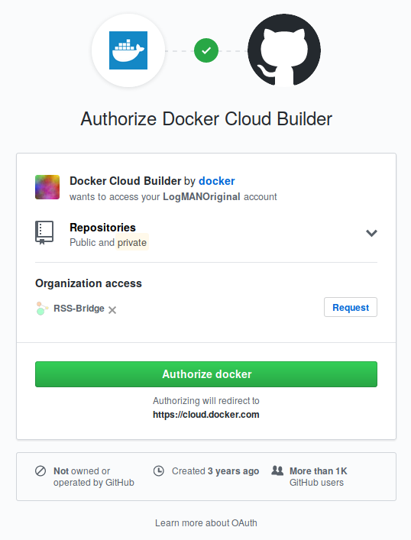The image size is (411, 540).
Task: Click the https://cloud.docker.com redirect URL
Action: point(206,414)
